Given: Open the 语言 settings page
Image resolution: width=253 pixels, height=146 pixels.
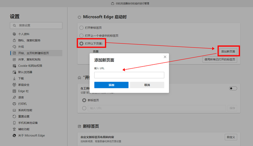Looking at the screenshot, I should (36, 97).
